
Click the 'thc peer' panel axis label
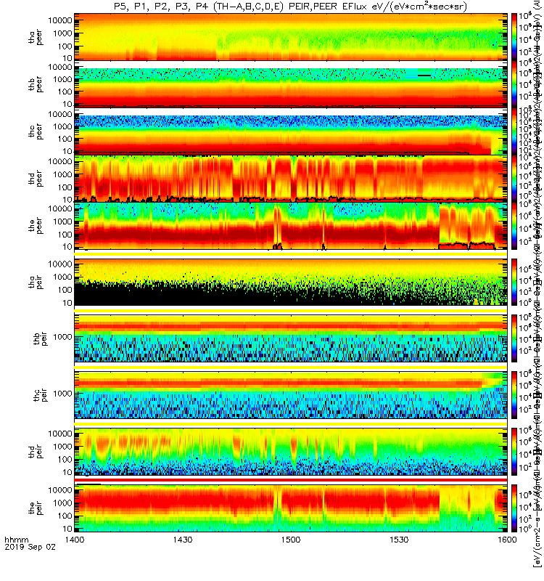point(36,131)
